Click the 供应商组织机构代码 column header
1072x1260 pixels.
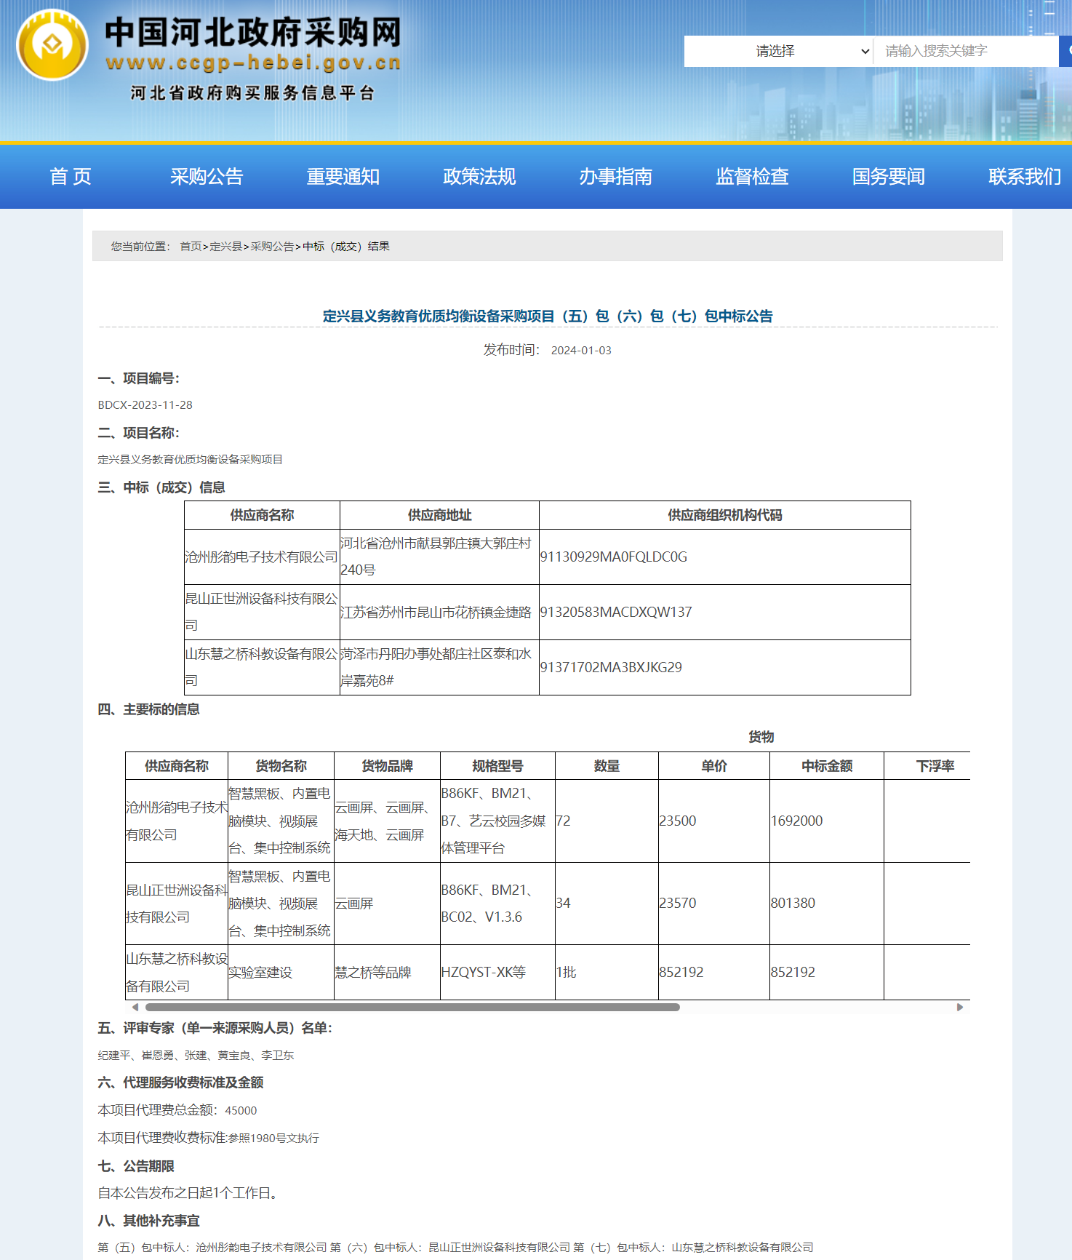(725, 515)
